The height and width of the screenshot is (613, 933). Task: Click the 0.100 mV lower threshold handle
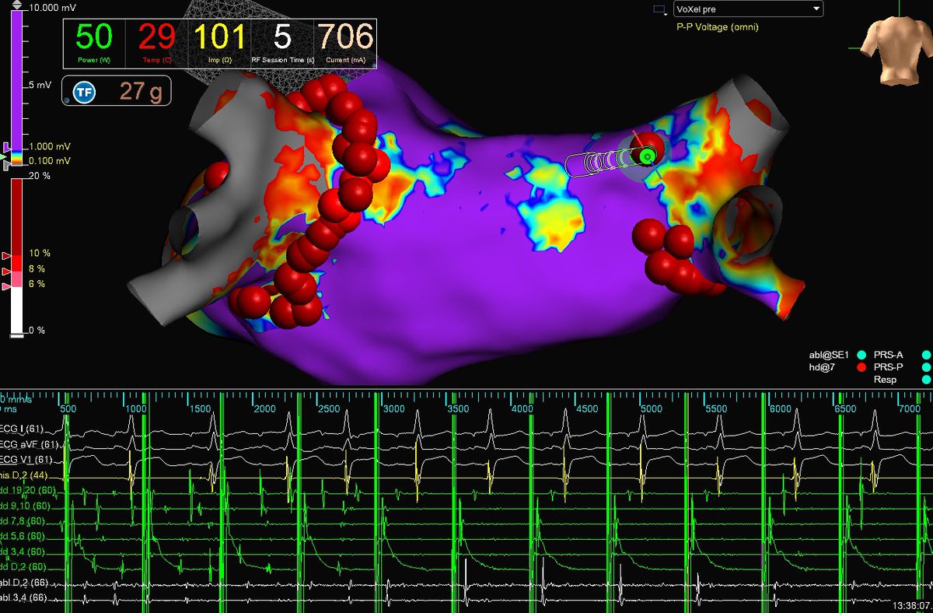pos(7,165)
